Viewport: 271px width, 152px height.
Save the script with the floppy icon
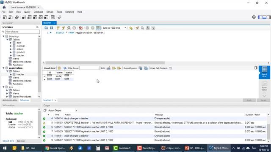pyautogui.click(x=52, y=28)
